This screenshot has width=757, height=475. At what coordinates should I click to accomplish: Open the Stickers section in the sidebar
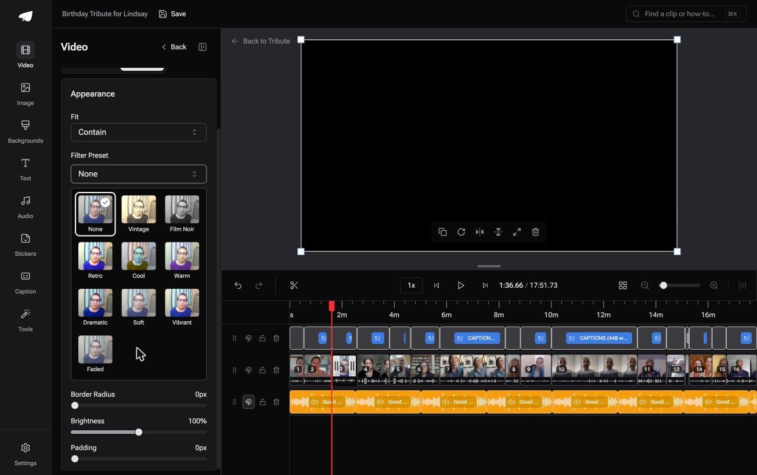point(26,244)
